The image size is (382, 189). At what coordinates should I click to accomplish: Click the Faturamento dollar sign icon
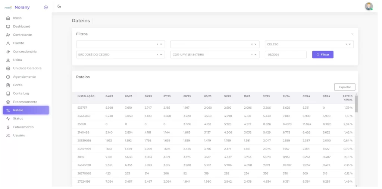[x=8, y=127]
